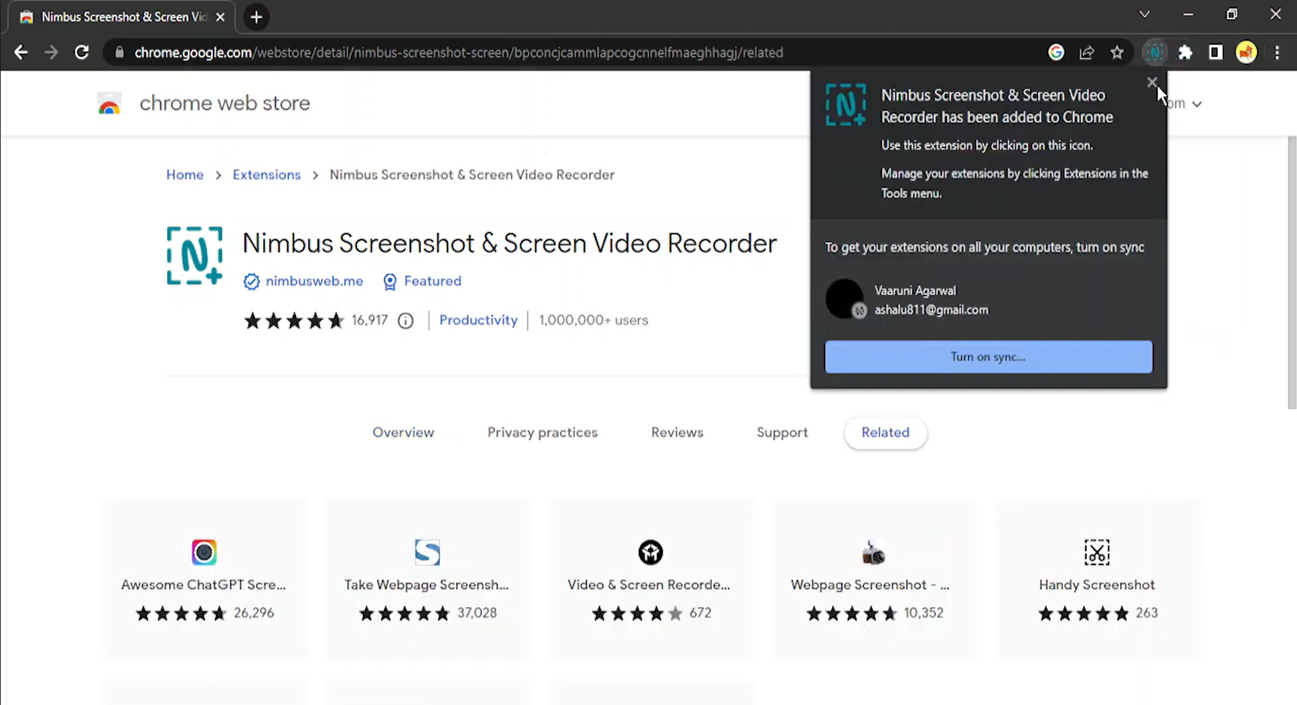Click the info icon beside the rating count
1297x705 pixels.
click(405, 320)
